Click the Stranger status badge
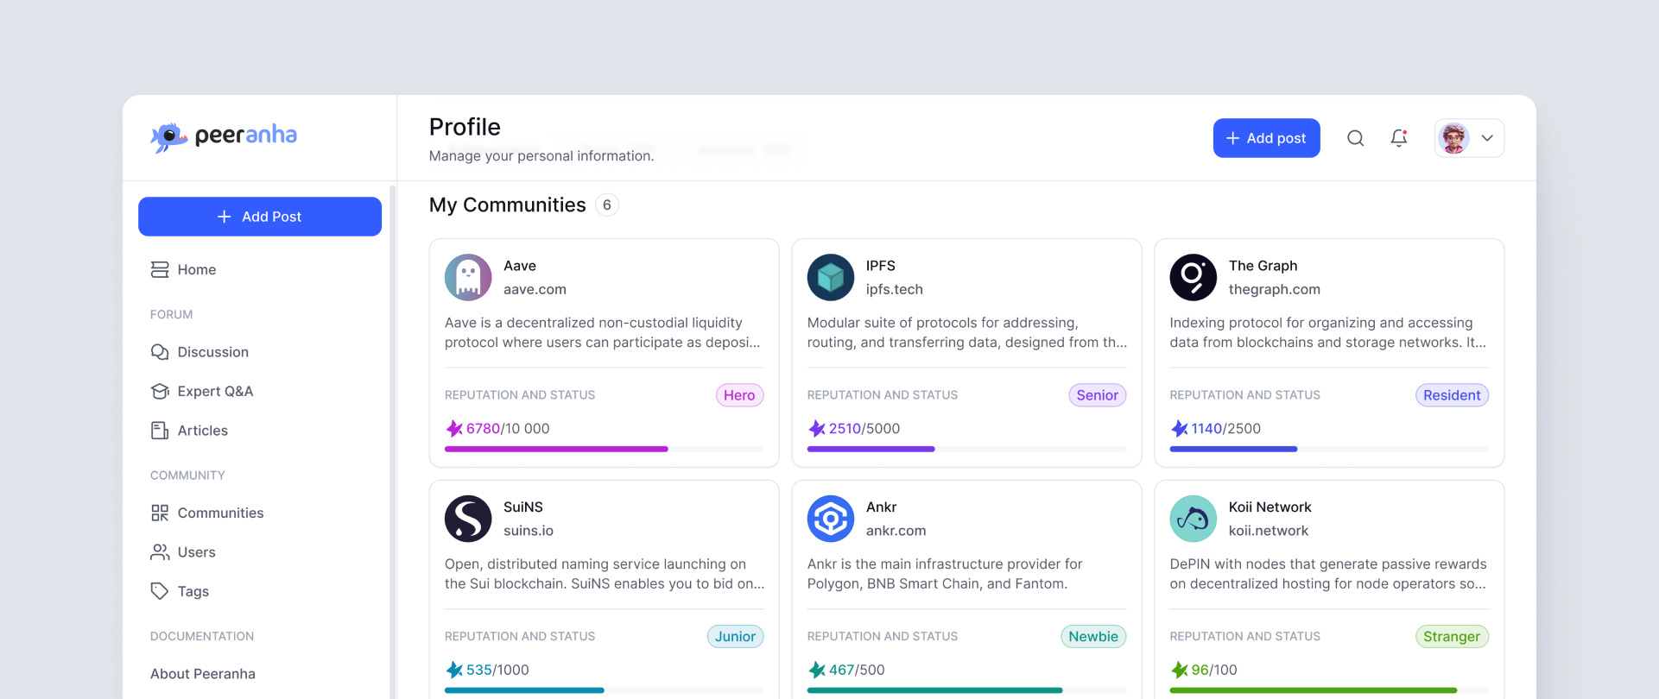Image resolution: width=1659 pixels, height=699 pixels. coord(1452,637)
